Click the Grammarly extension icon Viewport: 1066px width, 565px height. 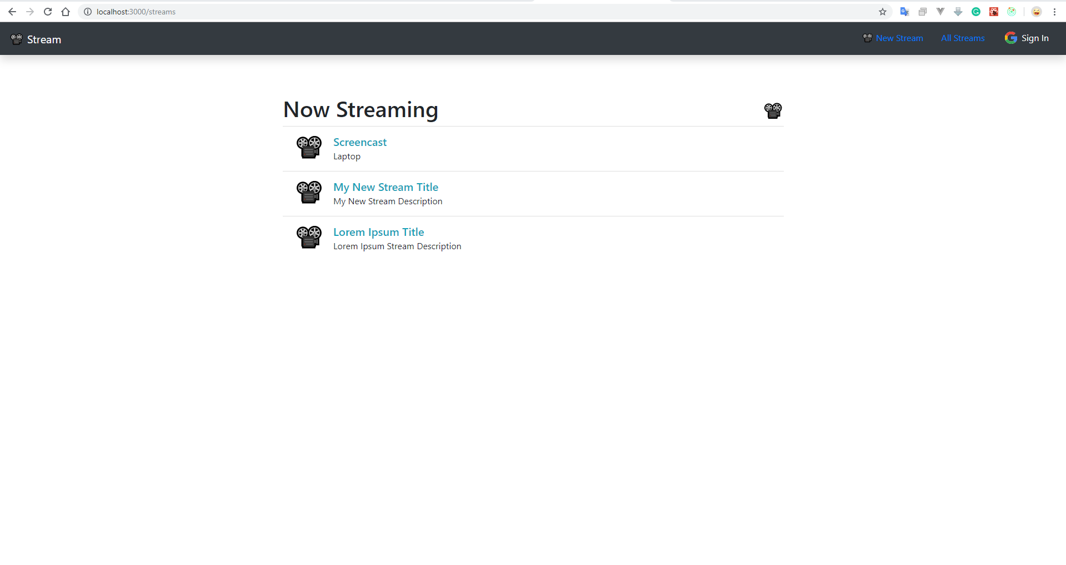click(976, 12)
